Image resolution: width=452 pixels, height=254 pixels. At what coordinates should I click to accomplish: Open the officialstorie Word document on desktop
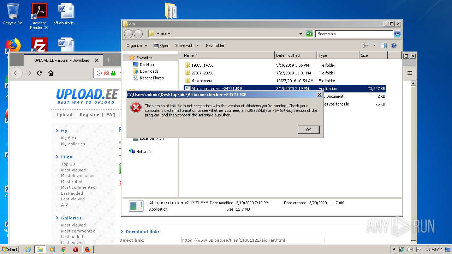pos(66,14)
